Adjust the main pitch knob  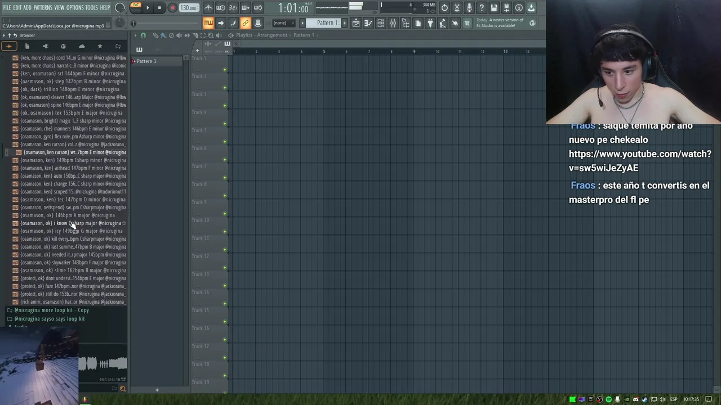pyautogui.click(x=120, y=23)
